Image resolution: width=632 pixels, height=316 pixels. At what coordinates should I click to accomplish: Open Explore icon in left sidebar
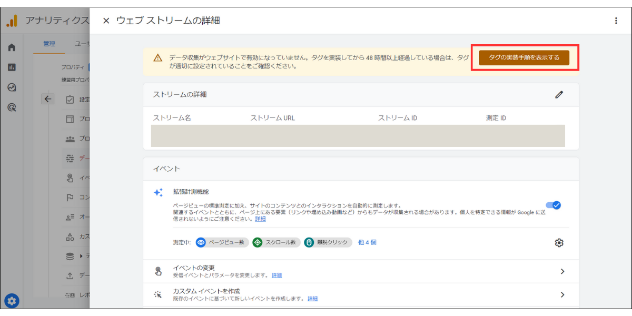click(12, 87)
